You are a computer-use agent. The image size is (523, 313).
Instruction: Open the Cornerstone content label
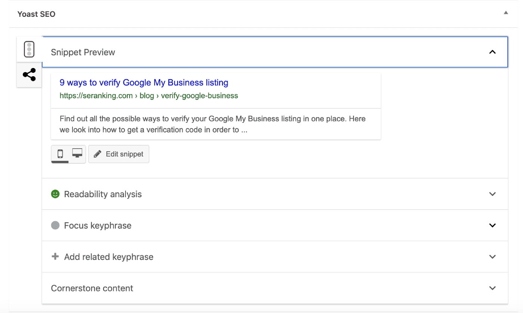click(92, 288)
